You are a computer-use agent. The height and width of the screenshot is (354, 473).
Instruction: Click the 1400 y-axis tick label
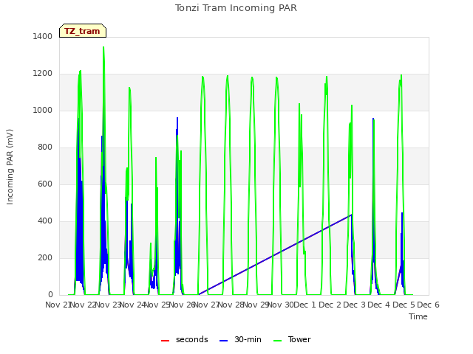[43, 36]
